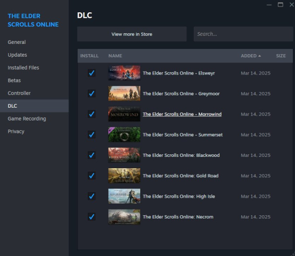The width and height of the screenshot is (295, 256).
Task: Click View more in Store button
Action: point(132,34)
